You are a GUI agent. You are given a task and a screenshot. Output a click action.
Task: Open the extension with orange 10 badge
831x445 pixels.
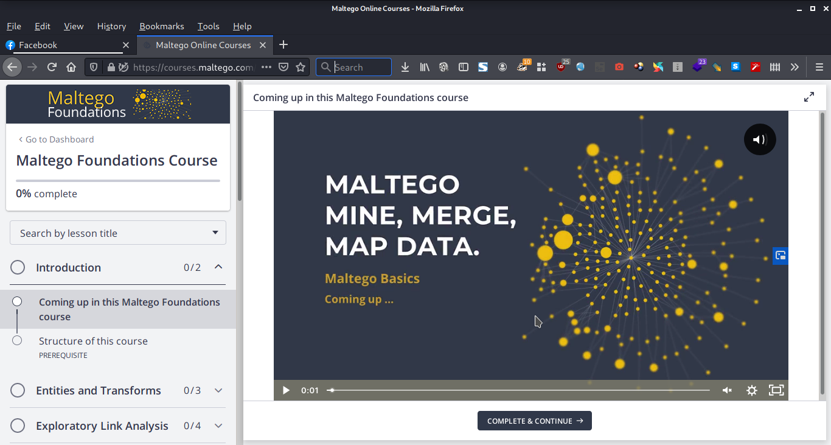pos(523,66)
